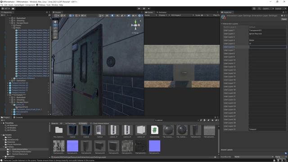Toggle Scene audio button
This screenshot has width=288, height=162.
(x=117, y=16)
